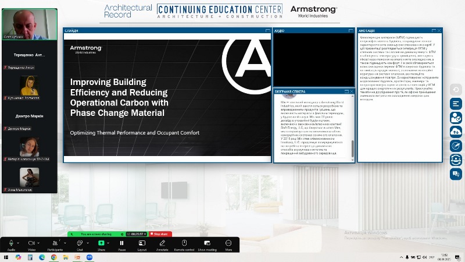Select fourth participant's photo avatar
This screenshot has width=465, height=262.
click(x=29, y=147)
